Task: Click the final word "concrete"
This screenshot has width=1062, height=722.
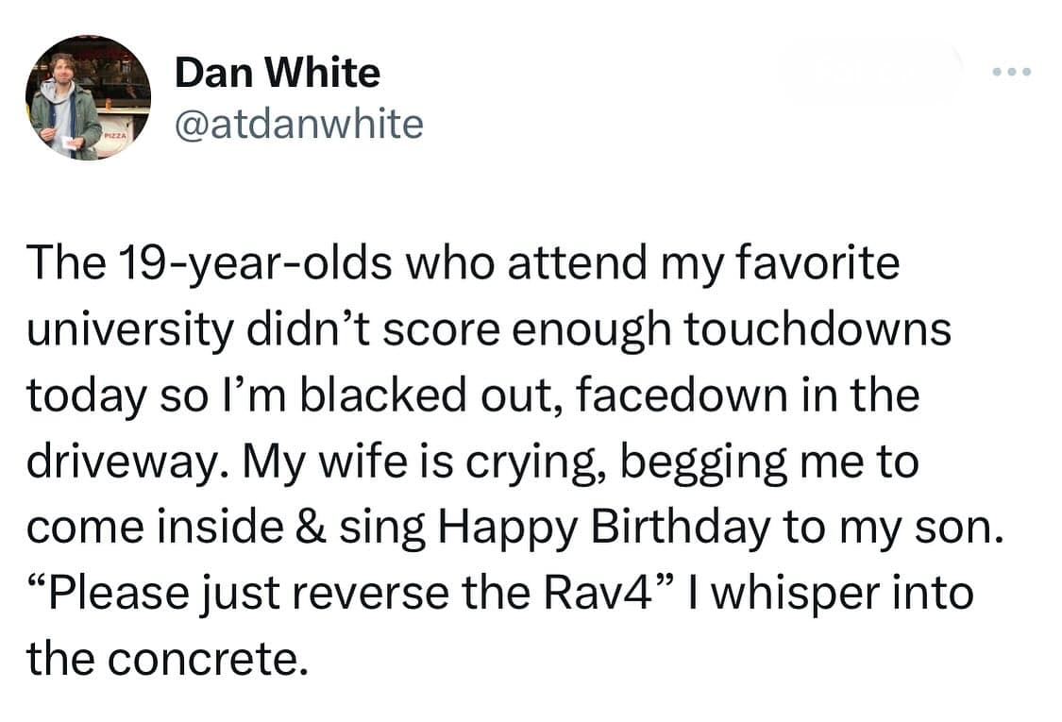Action: (x=215, y=659)
